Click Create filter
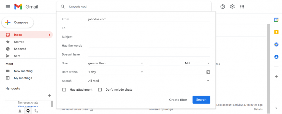The image size is (282, 114). [x=178, y=100]
